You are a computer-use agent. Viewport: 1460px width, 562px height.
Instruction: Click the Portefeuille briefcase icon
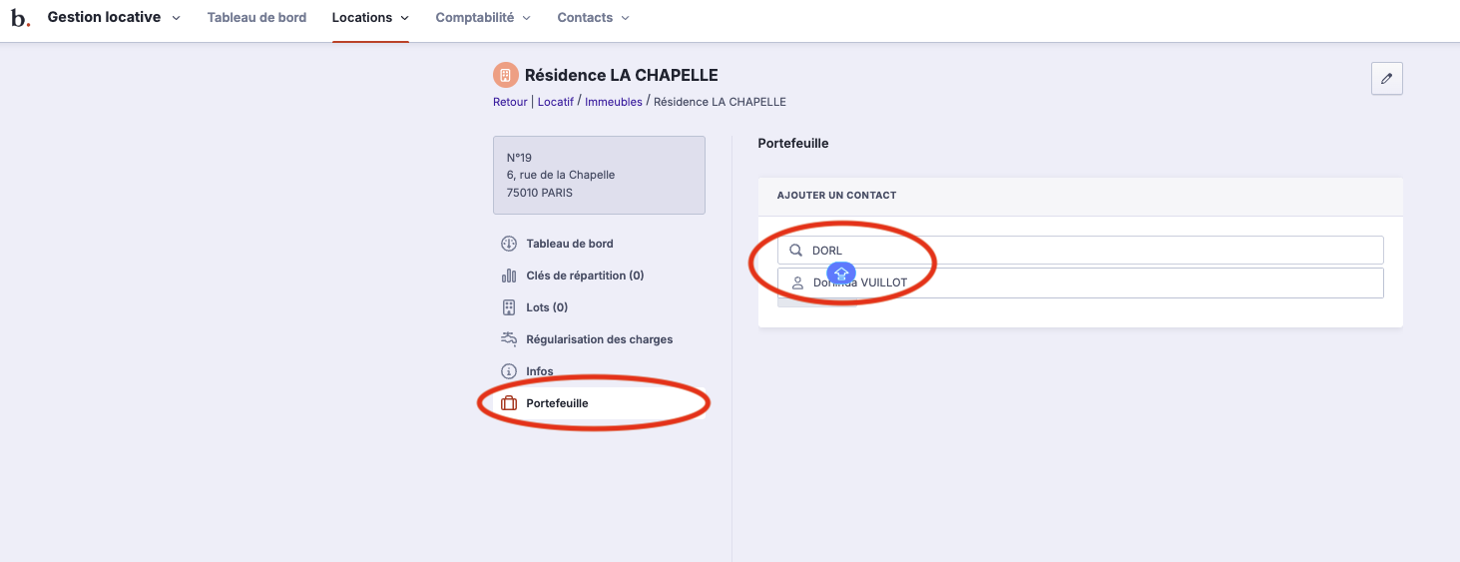coord(508,403)
